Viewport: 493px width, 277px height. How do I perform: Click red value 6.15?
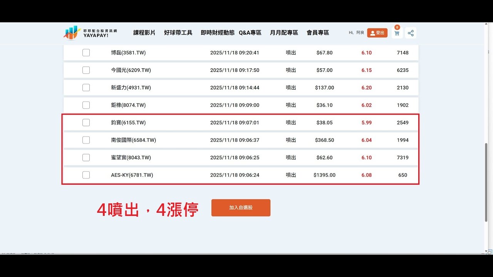tap(367, 70)
